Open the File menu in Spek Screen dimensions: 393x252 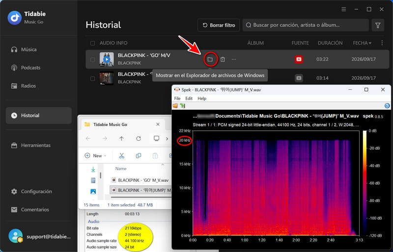(177, 99)
